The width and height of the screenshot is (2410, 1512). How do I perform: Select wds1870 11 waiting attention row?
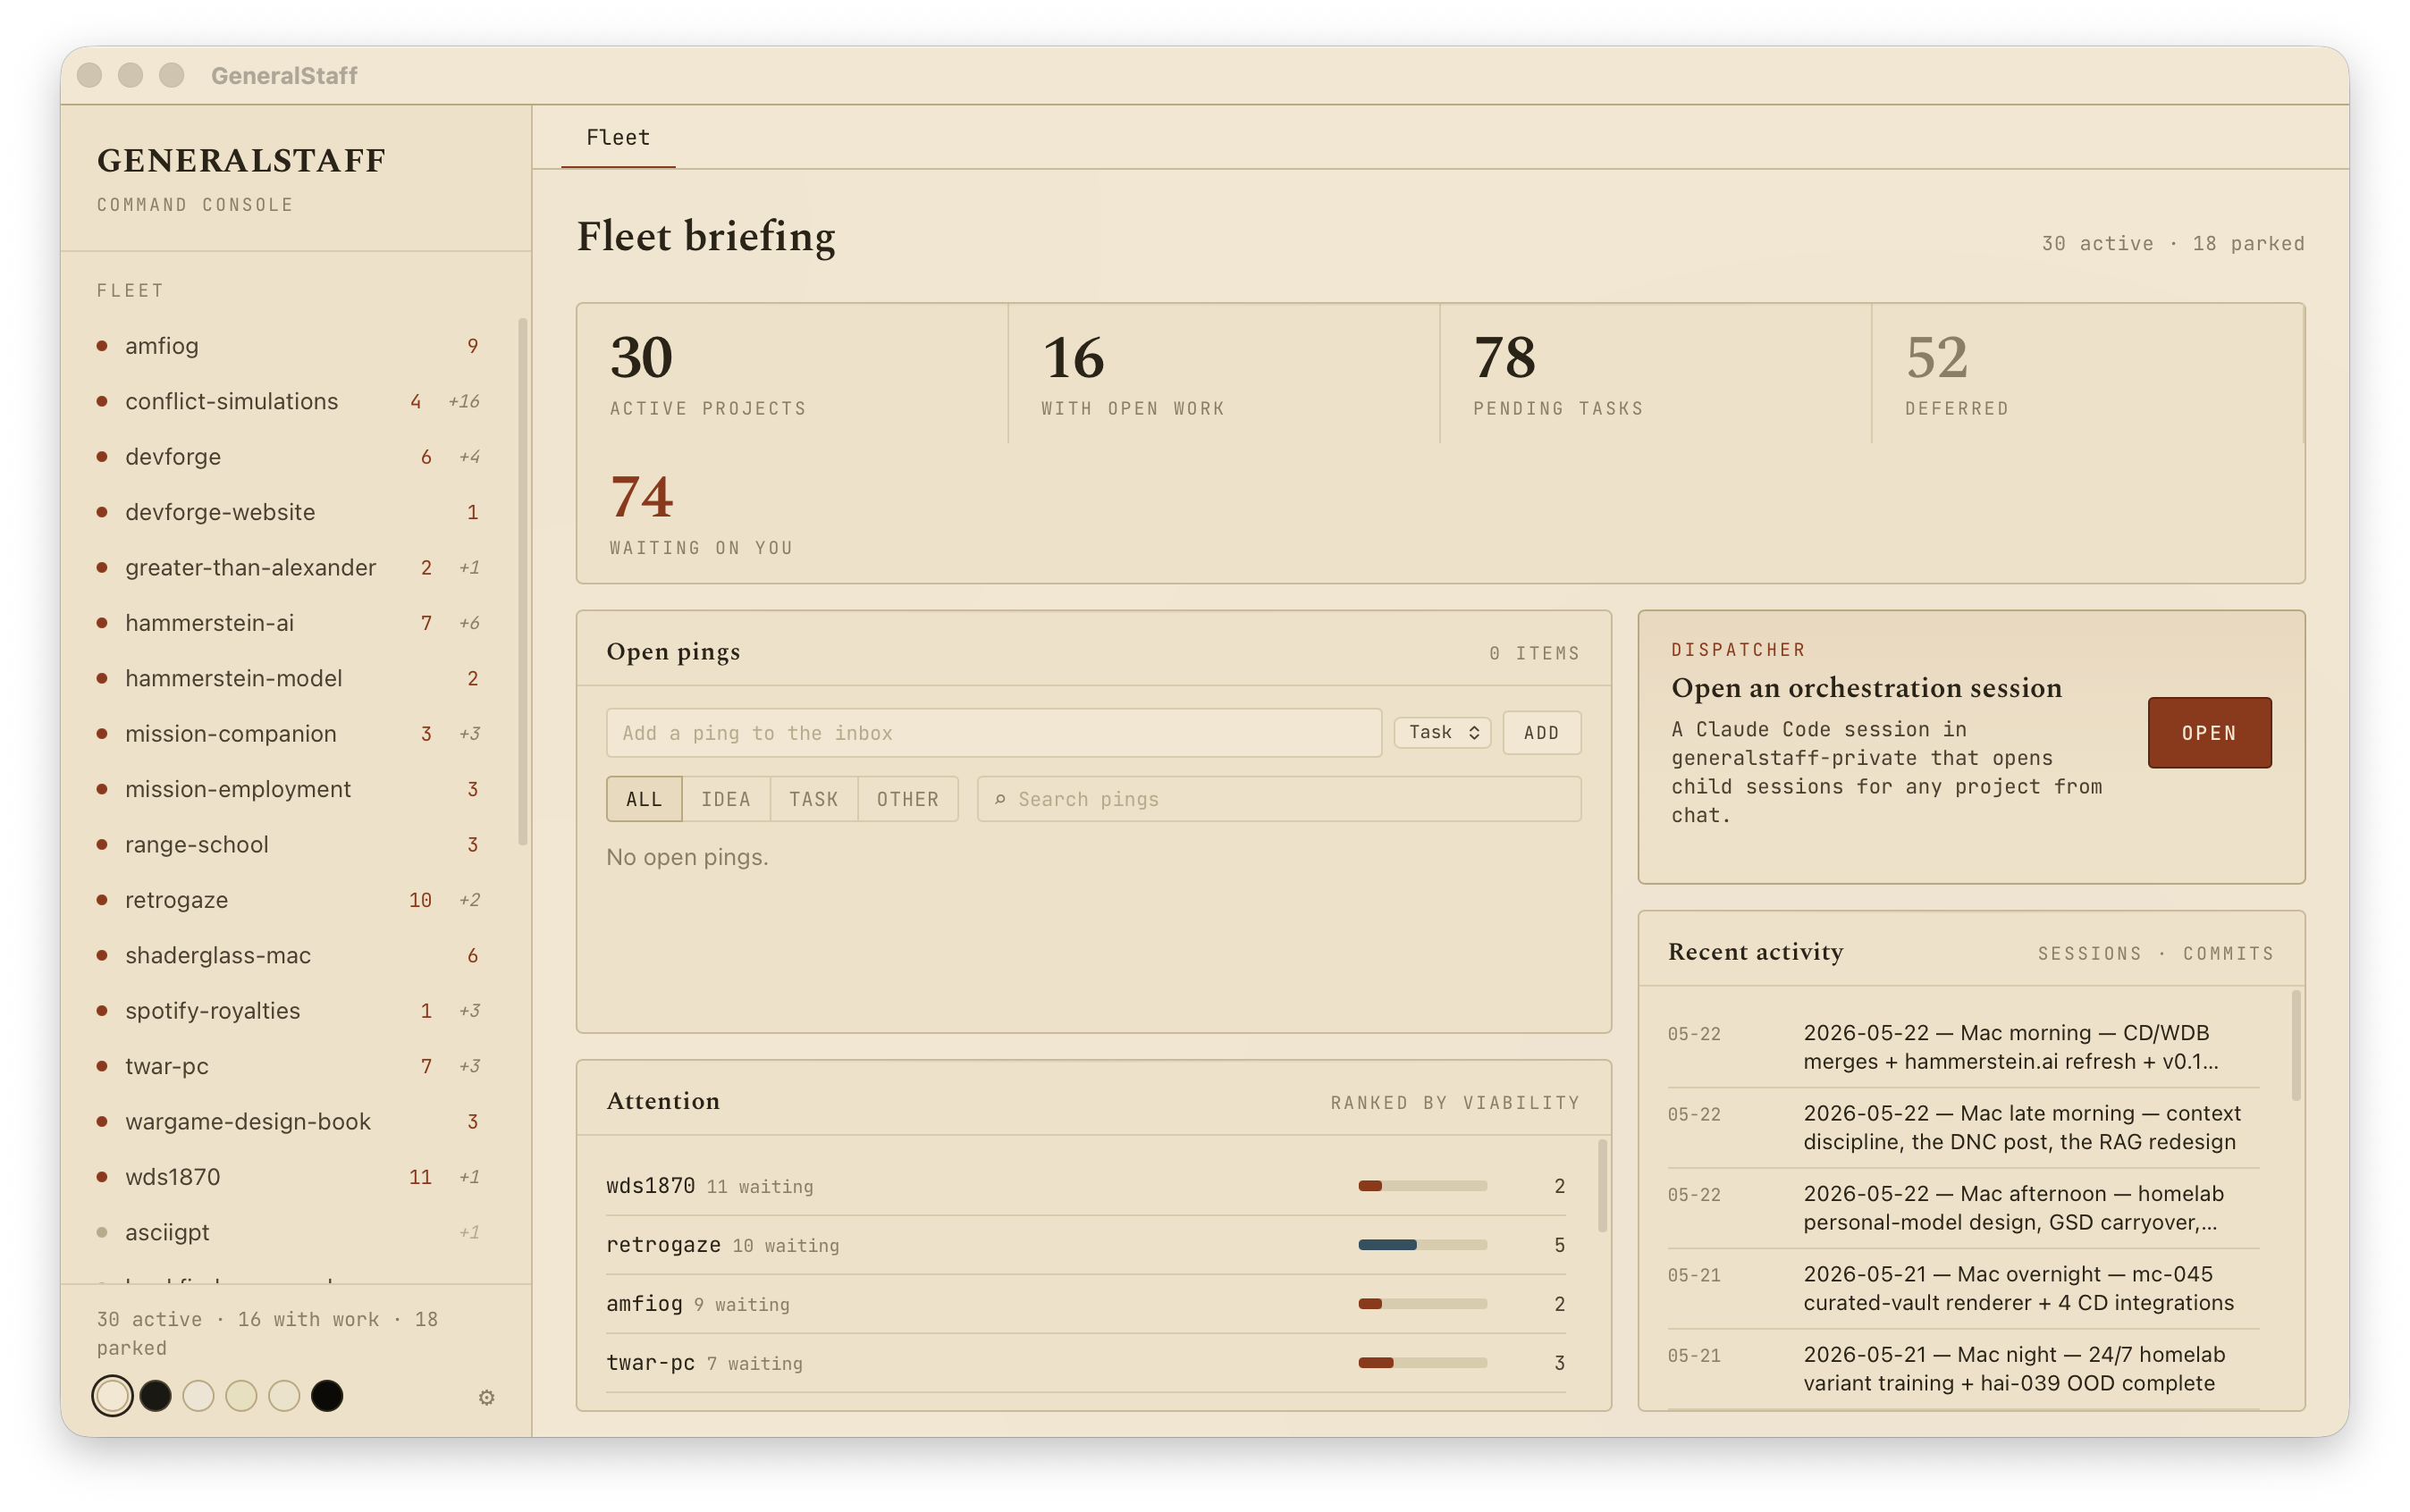[x=1085, y=1186]
